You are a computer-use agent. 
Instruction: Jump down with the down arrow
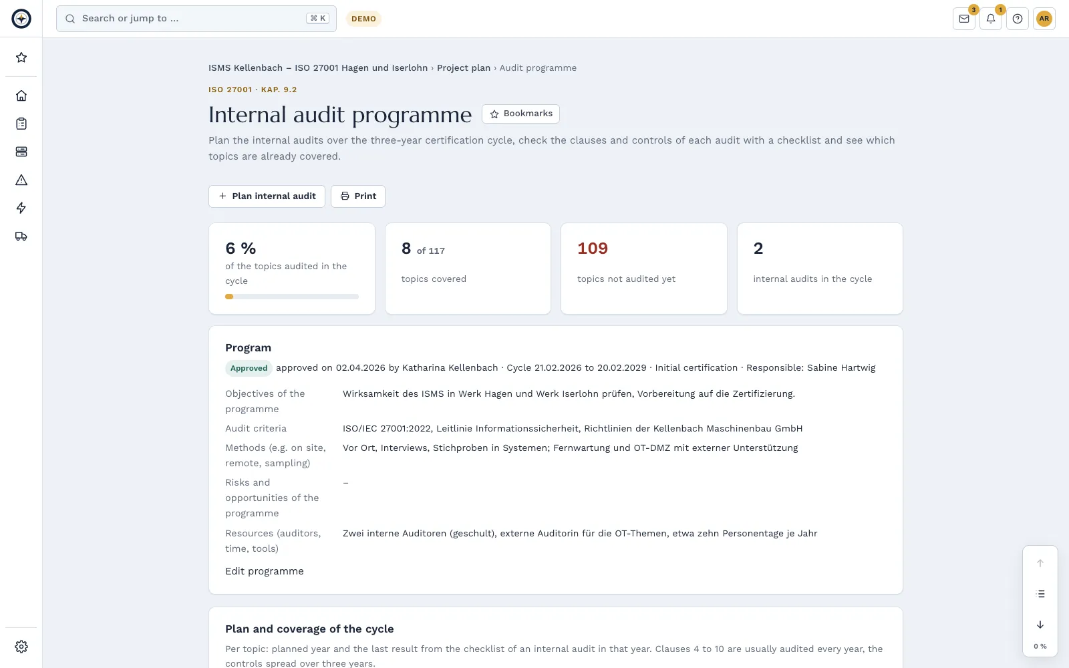coord(1040,625)
